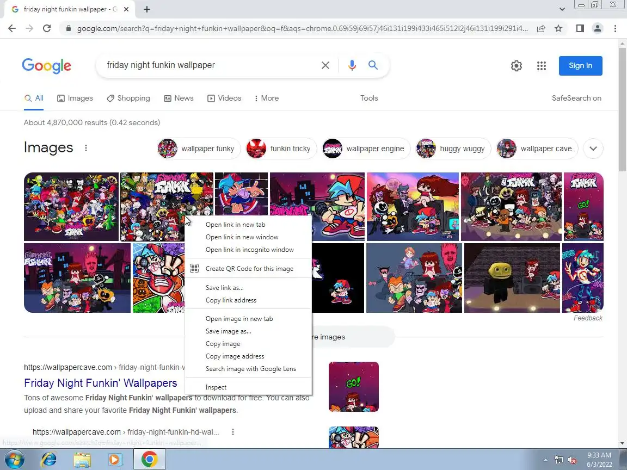Screen dimensions: 627x470
Task: Select Search image with Google Lens
Action: 248,369
